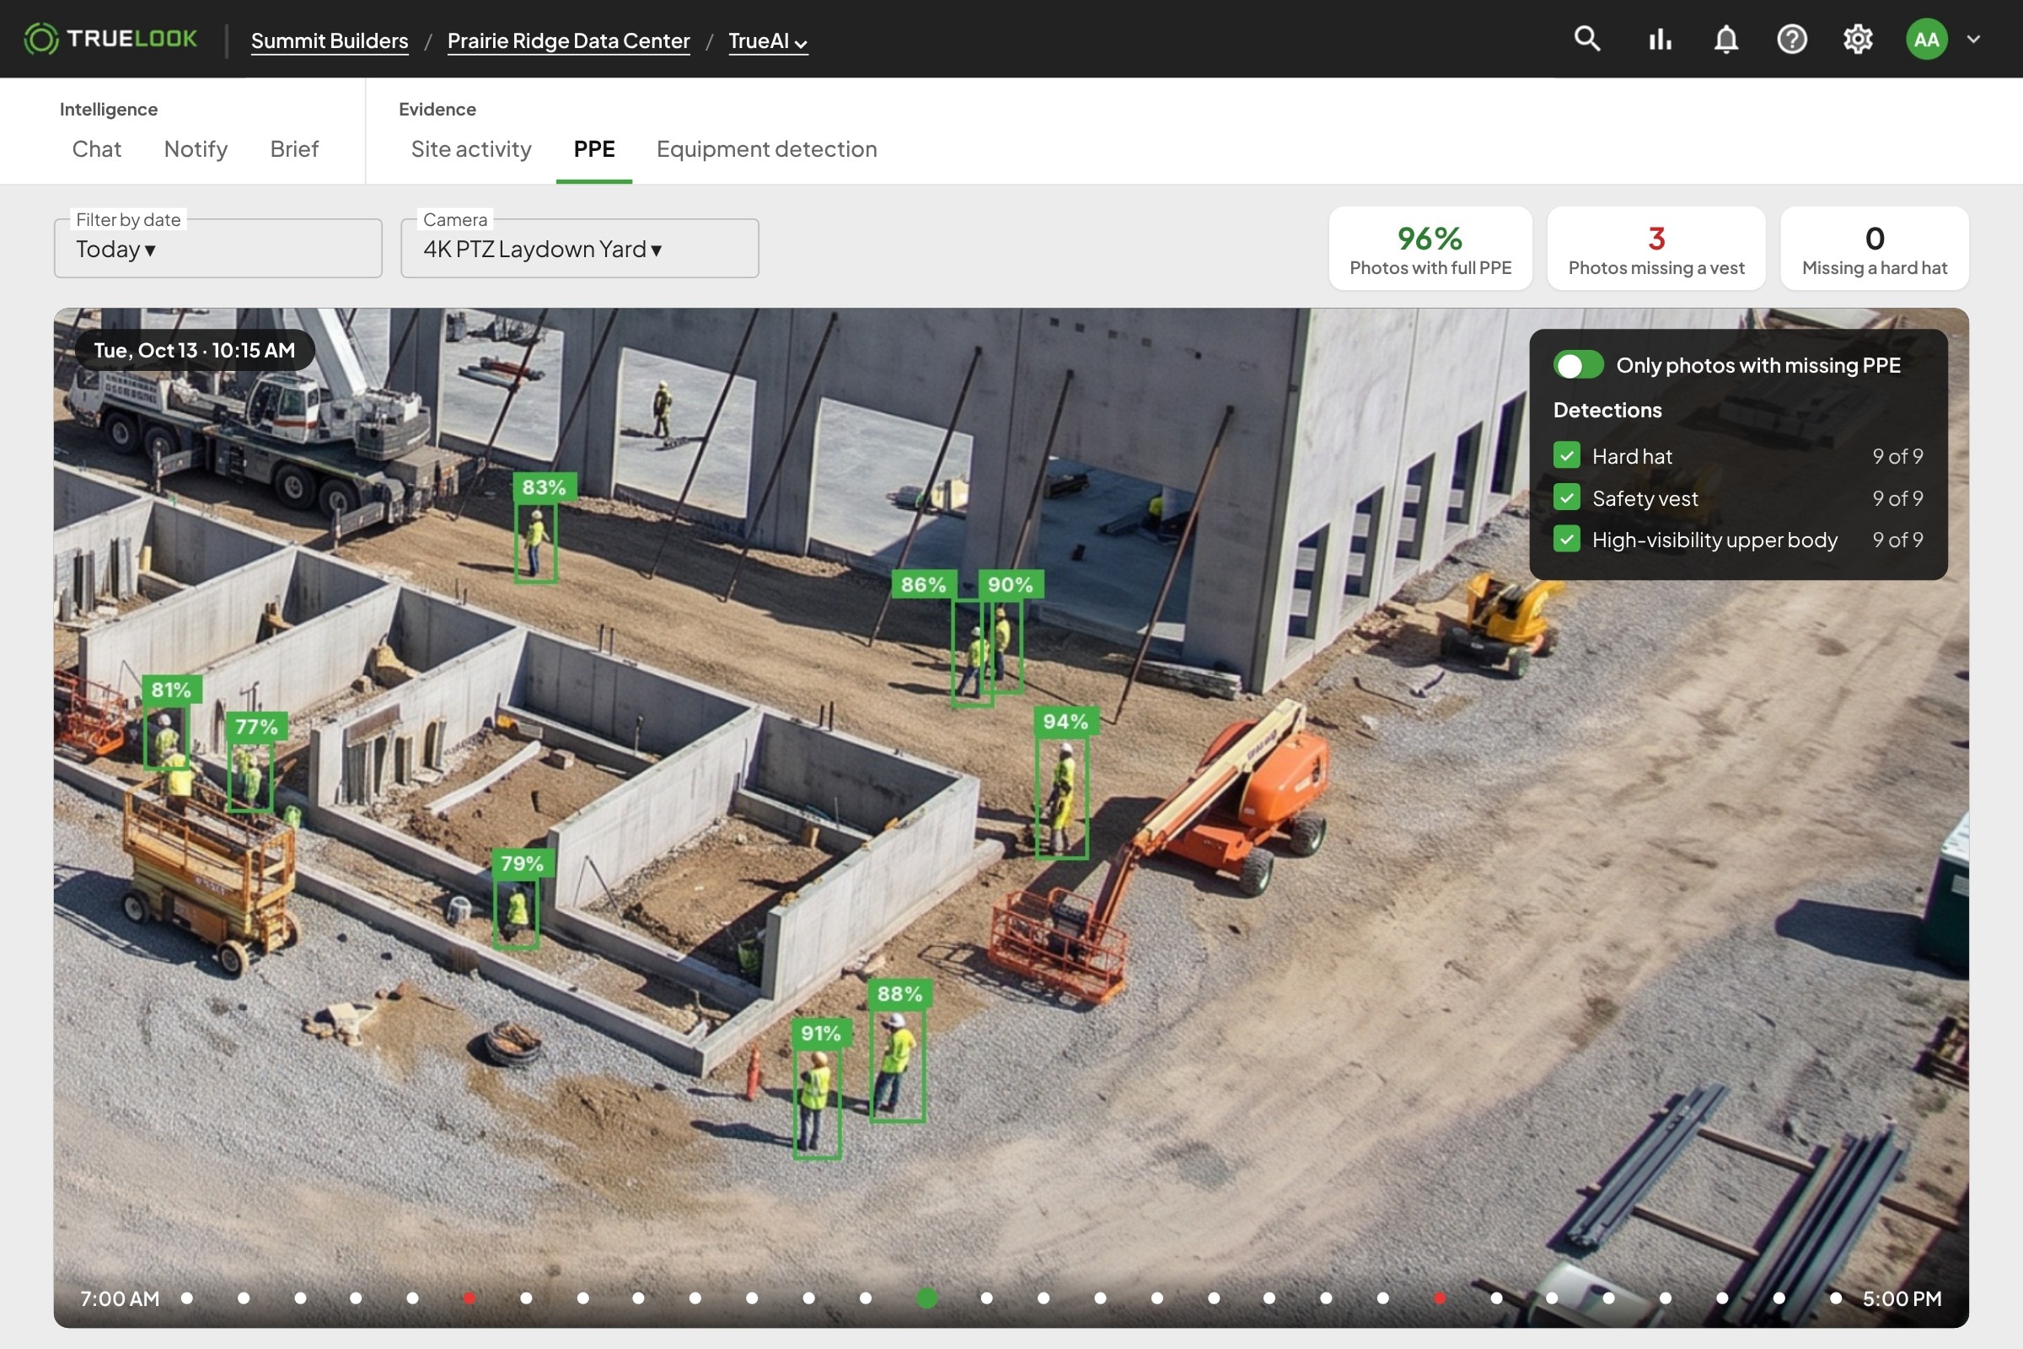Select the last timeline dot before 5:00 PM
This screenshot has height=1349, width=2023.
pyautogui.click(x=1836, y=1298)
